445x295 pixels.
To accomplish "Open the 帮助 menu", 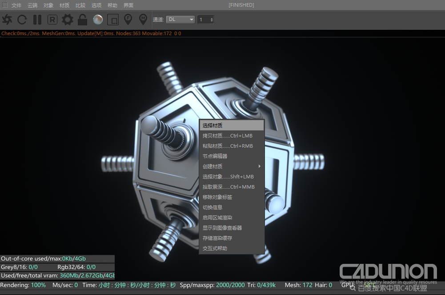I will [112, 5].
